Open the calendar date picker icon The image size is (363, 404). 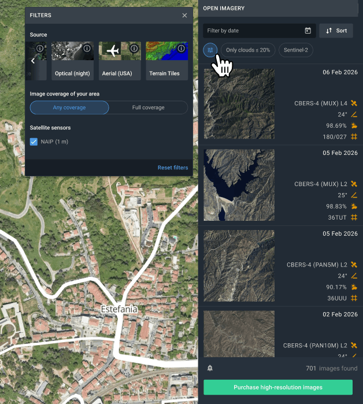(x=308, y=31)
